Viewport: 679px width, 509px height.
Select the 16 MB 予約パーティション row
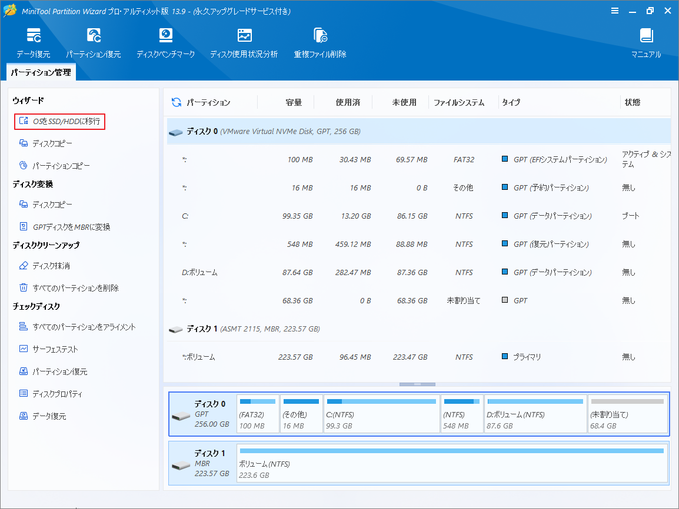tap(419, 187)
